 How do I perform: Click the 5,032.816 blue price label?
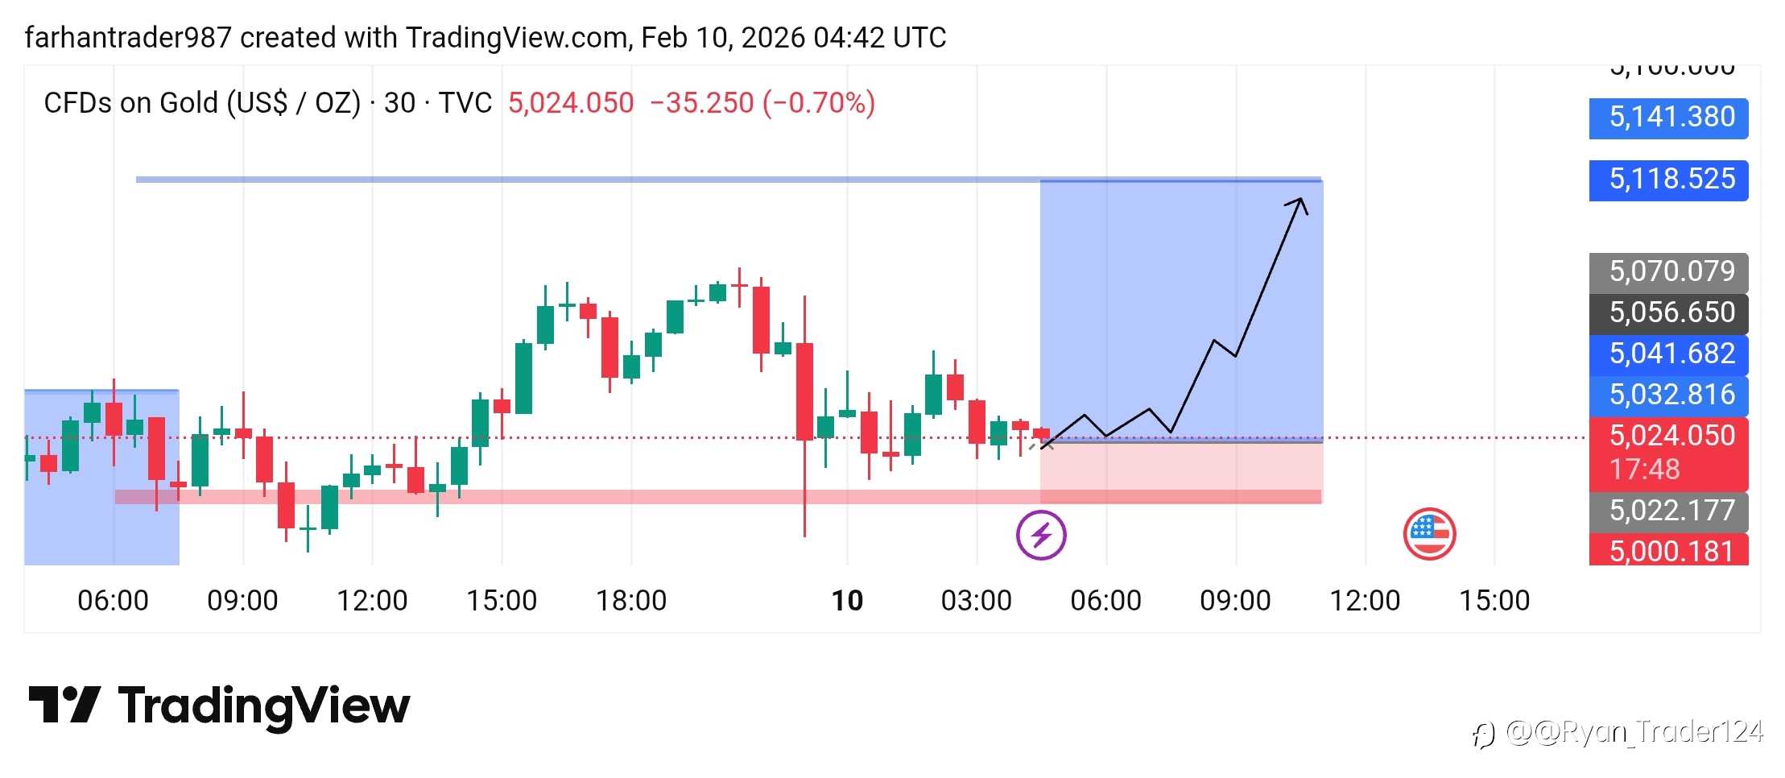1668,395
